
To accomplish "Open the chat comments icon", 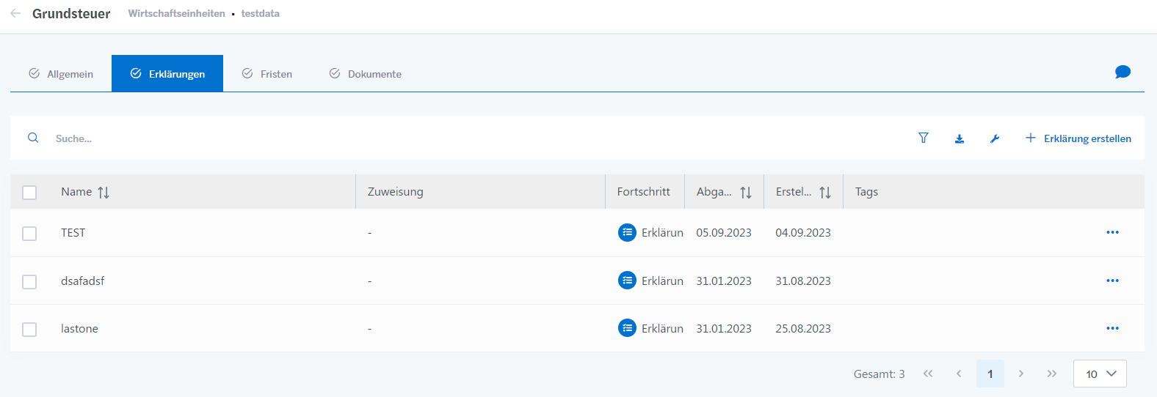I will (1122, 72).
